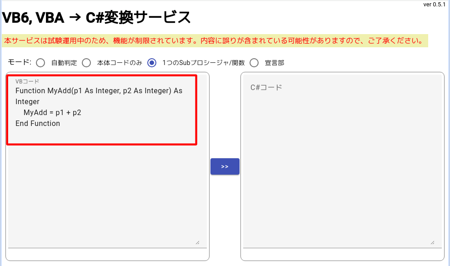This screenshot has width=450, height=266.
Task: Select the 1つのSubプロシージャ/関数 radio button
Action: 152,63
